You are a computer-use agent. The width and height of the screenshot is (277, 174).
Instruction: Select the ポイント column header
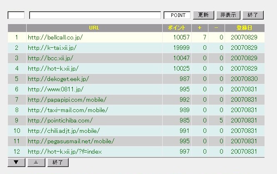pos(176,28)
